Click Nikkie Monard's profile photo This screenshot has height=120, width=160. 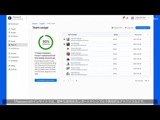[x=68, y=74]
